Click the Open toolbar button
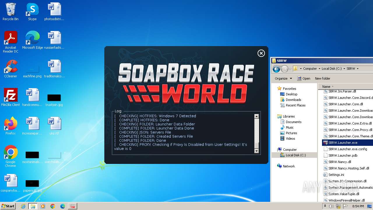Screen dimensions: 373x210 click(303, 78)
